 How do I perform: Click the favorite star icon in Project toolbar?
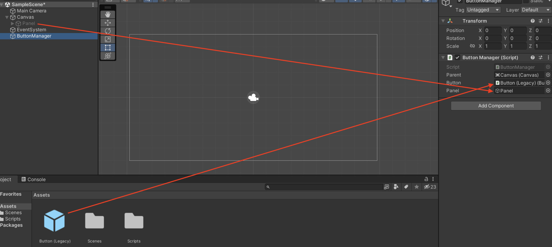coord(417,187)
